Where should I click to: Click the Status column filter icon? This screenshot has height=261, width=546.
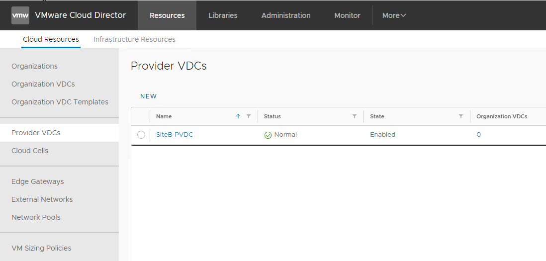click(x=355, y=116)
